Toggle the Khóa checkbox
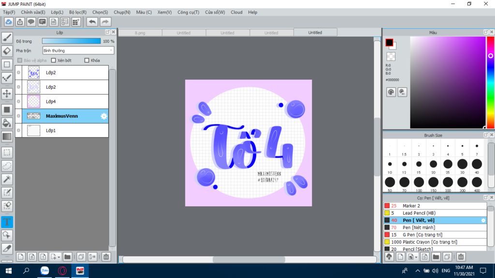 [x=87, y=60]
